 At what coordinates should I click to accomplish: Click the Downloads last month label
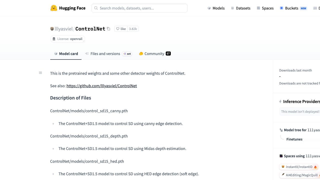(x=295, y=70)
